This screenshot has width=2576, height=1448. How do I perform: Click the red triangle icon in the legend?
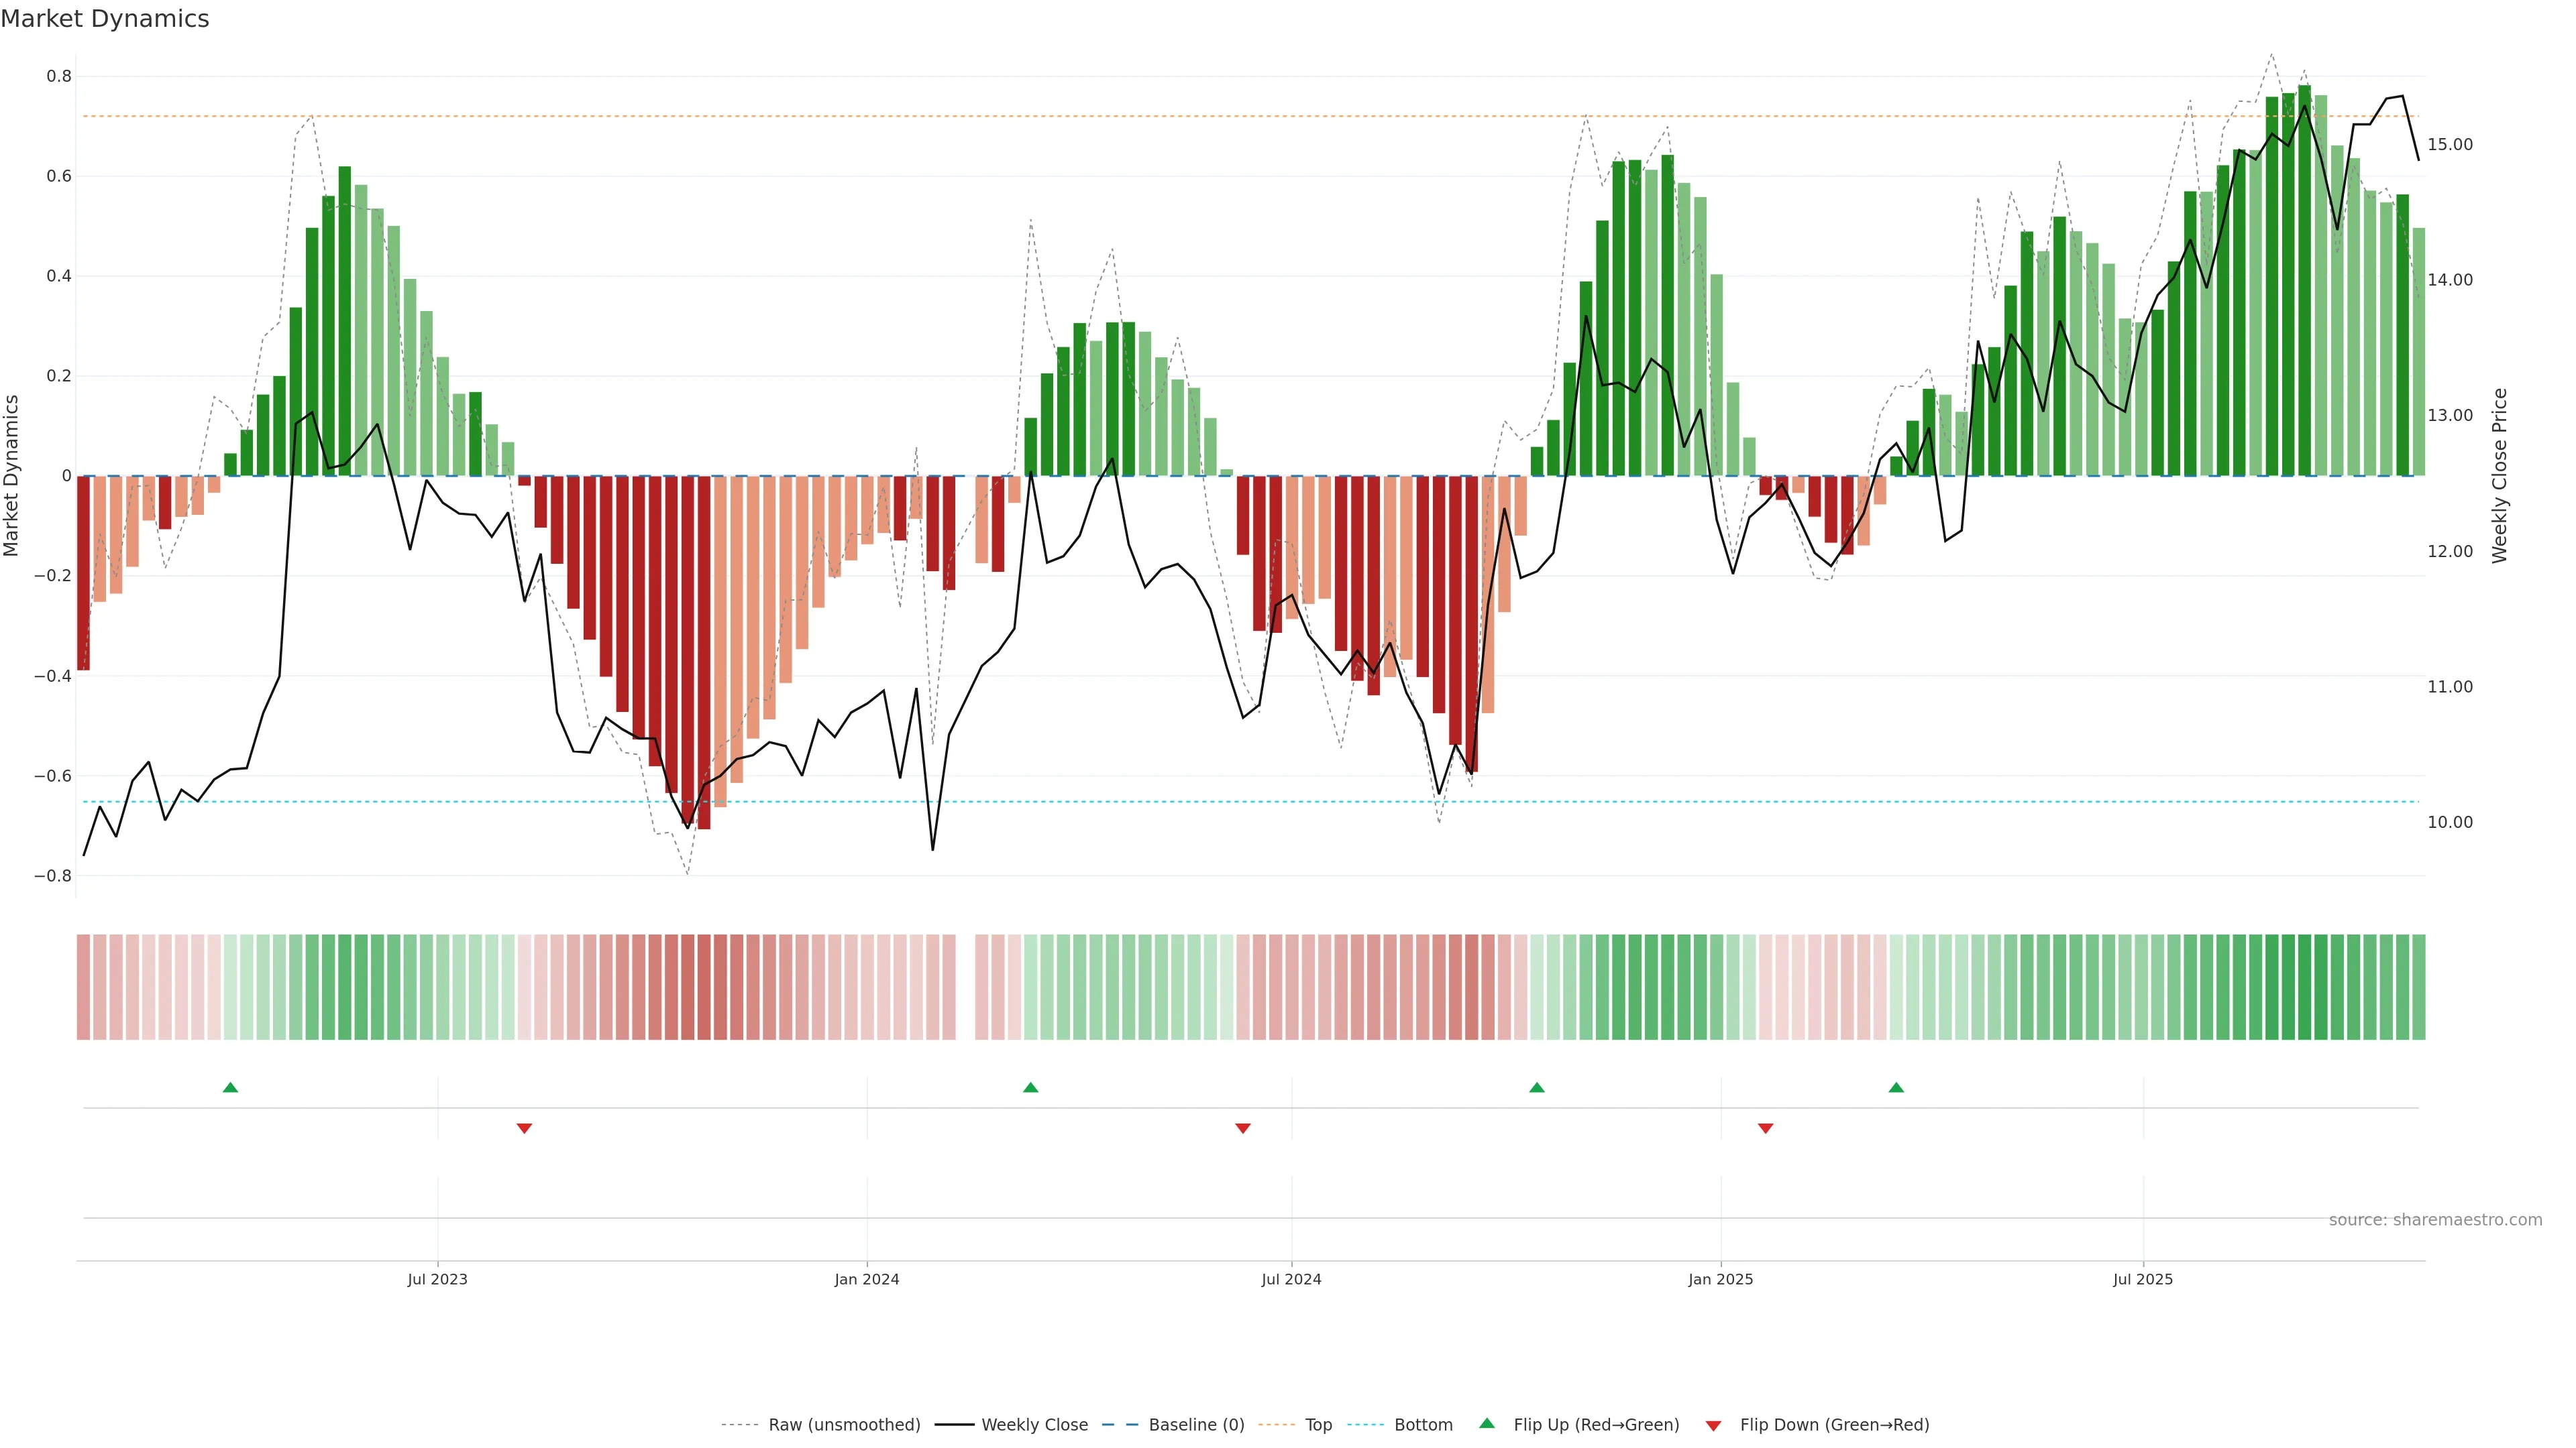[1713, 1426]
